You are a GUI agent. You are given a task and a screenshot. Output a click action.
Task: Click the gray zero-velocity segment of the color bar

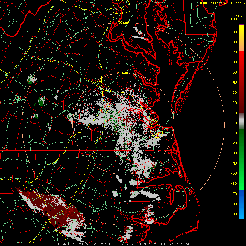pos(241,121)
